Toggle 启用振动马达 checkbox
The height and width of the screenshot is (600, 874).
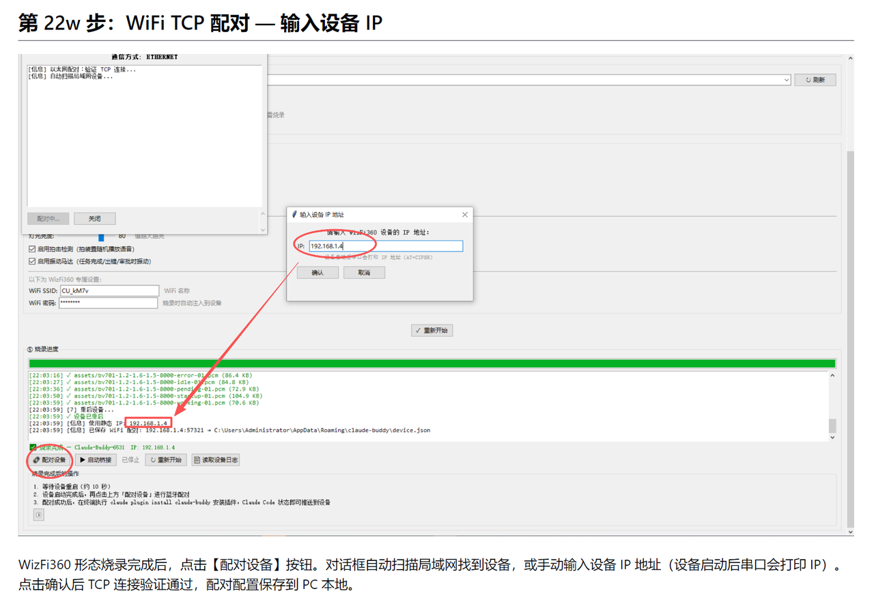point(32,262)
